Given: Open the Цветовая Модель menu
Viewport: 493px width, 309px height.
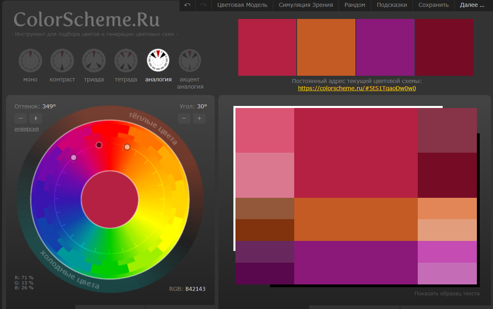Looking at the screenshot, I should (242, 5).
